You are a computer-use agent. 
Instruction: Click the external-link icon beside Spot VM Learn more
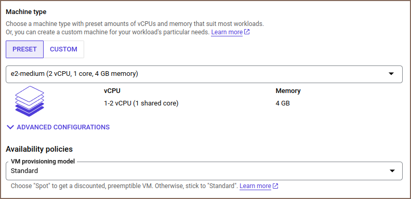click(275, 186)
